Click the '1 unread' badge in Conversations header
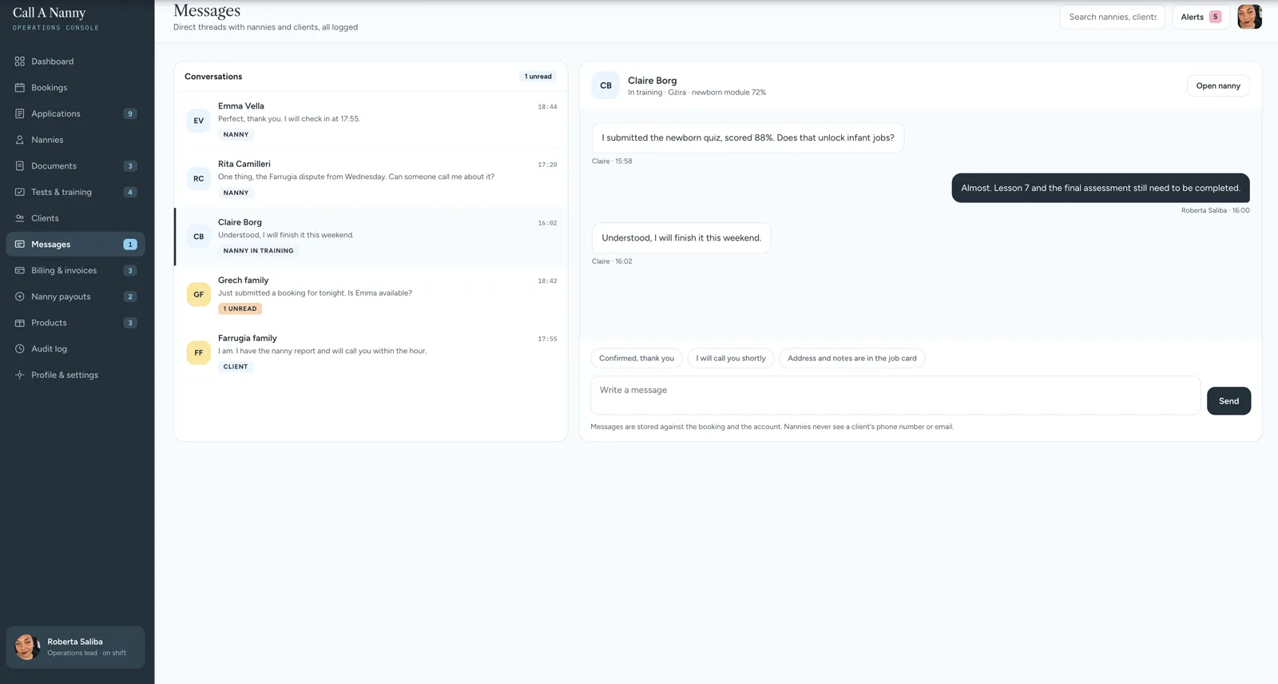 coord(538,77)
